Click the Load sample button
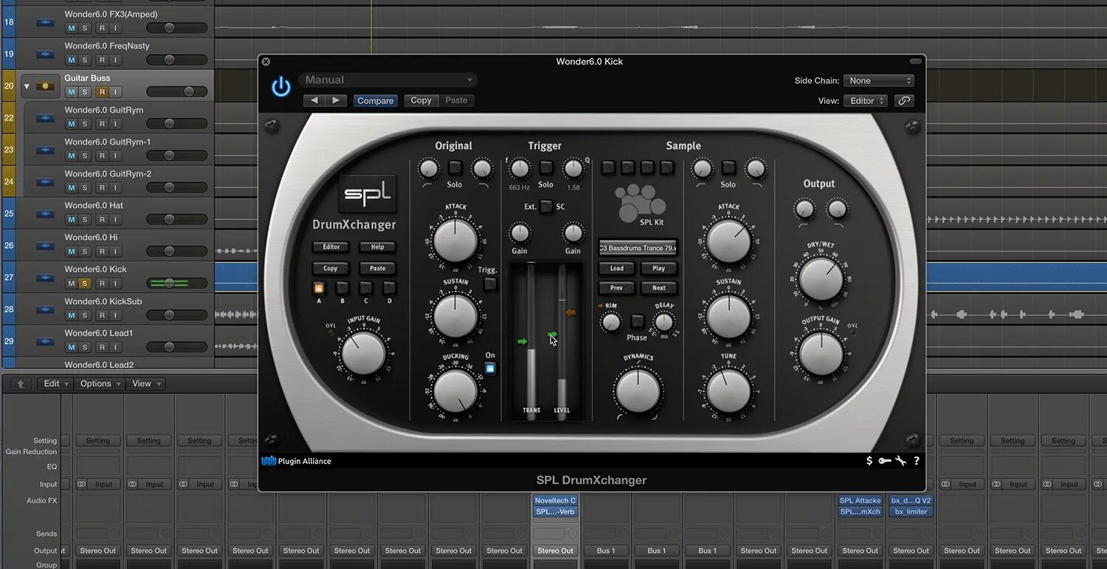Viewport: 1107px width, 569px height. pyautogui.click(x=617, y=269)
